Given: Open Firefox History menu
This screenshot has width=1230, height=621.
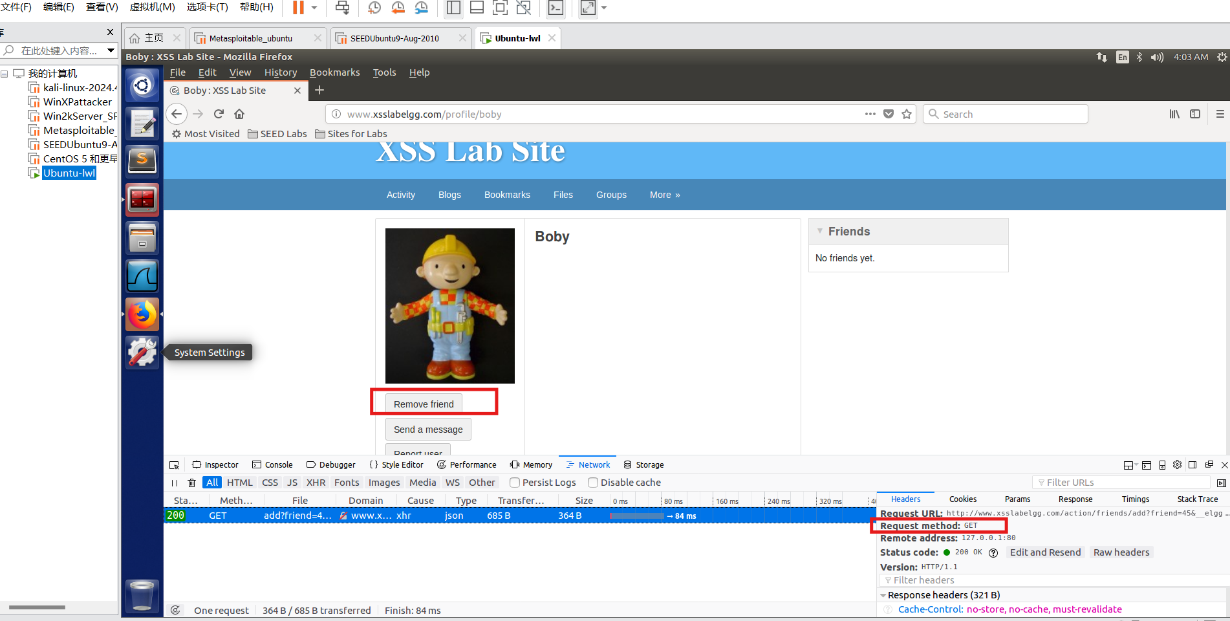Looking at the screenshot, I should click(x=281, y=72).
